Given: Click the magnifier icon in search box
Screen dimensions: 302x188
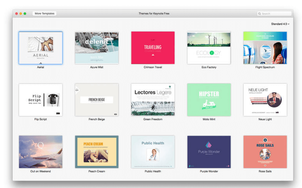Looking at the screenshot, I should click(x=259, y=14).
